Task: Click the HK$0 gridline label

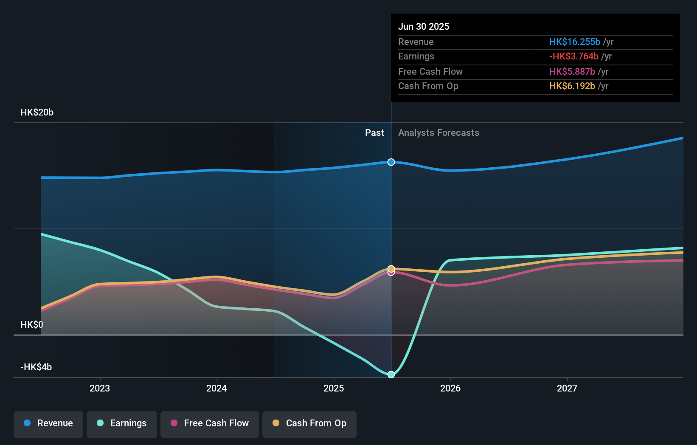Action: [31, 324]
